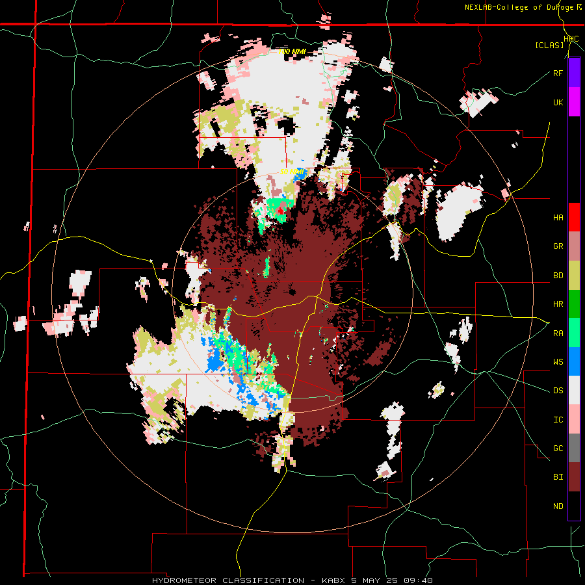The image size is (585, 585).
Task: Click the '100 NMI' range ring label
Action: 291,51
